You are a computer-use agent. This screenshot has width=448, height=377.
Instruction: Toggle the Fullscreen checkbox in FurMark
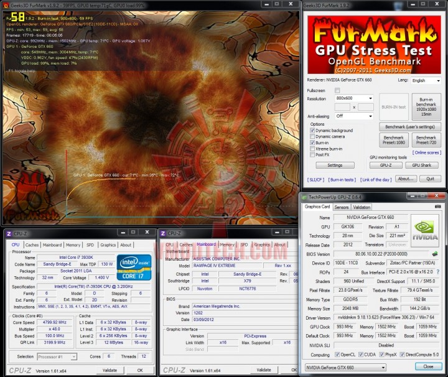[337, 91]
